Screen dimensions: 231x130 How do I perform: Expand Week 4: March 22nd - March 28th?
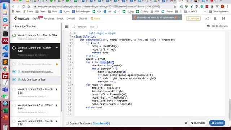point(57,105)
